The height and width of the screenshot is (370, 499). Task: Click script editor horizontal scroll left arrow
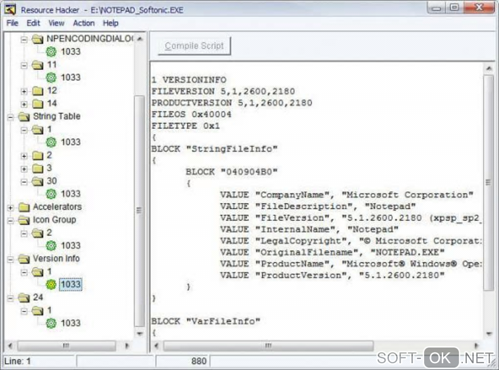coord(156,346)
